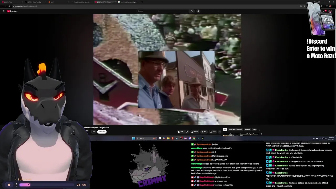Image resolution: width=336 pixels, height=189 pixels.
Task: Open options for the Longsword Profight video
Action: (x=261, y=134)
